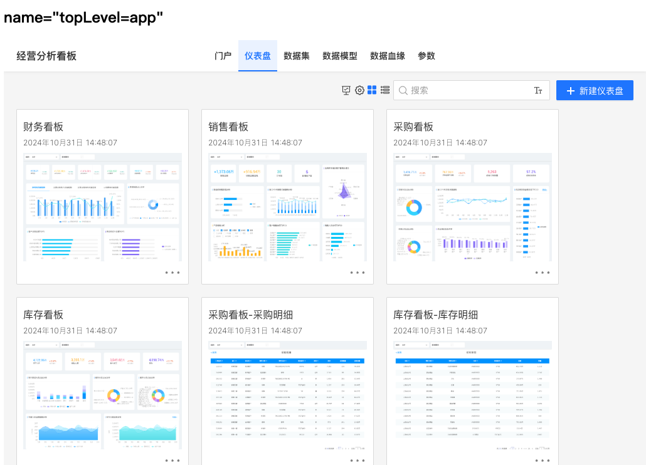Open the settings gear icon
646x465 pixels.
(x=359, y=90)
